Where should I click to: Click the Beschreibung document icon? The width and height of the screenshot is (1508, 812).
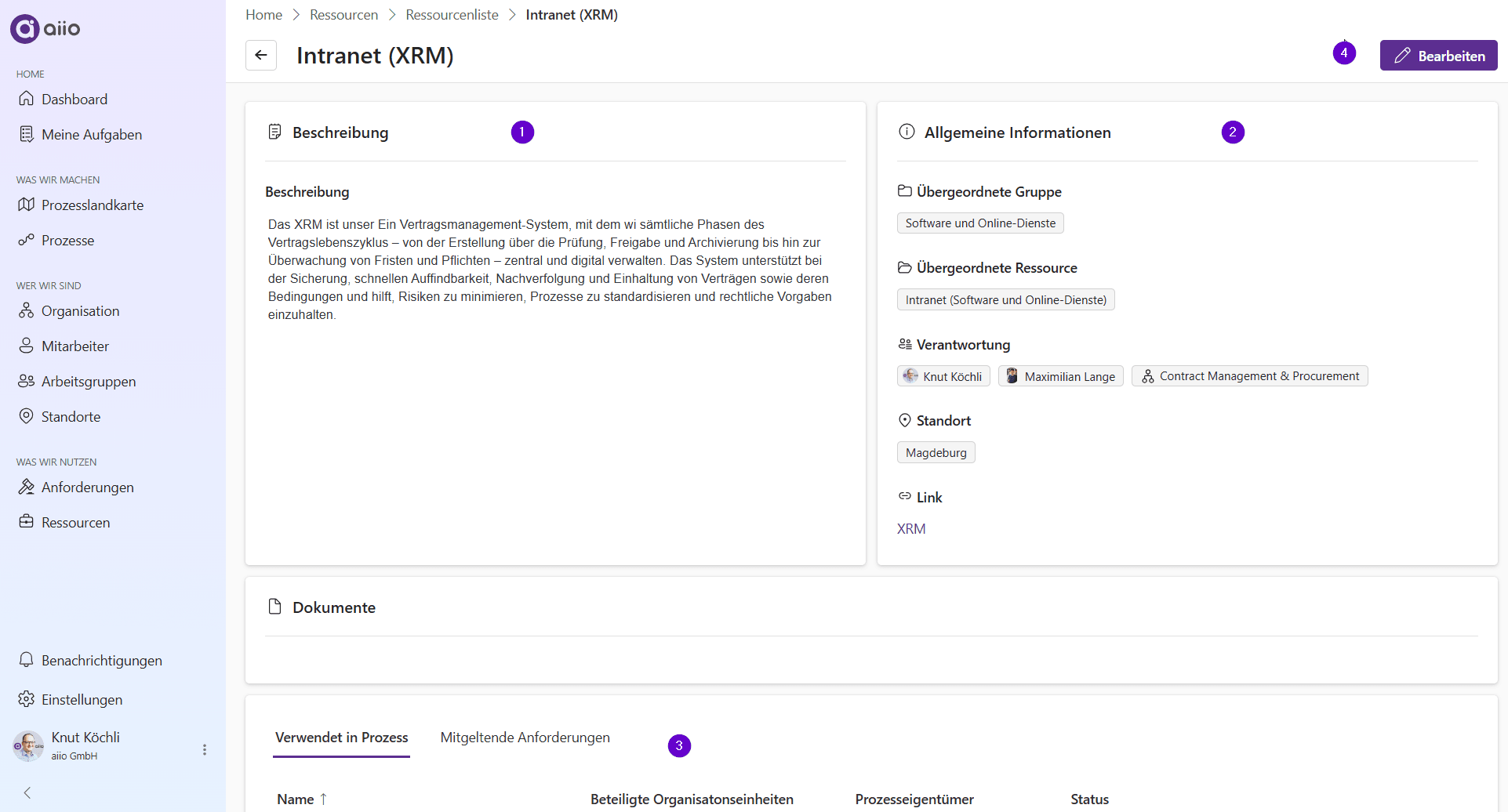274,132
